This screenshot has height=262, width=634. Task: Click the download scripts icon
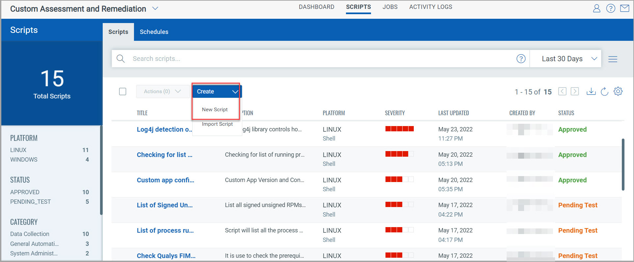591,92
